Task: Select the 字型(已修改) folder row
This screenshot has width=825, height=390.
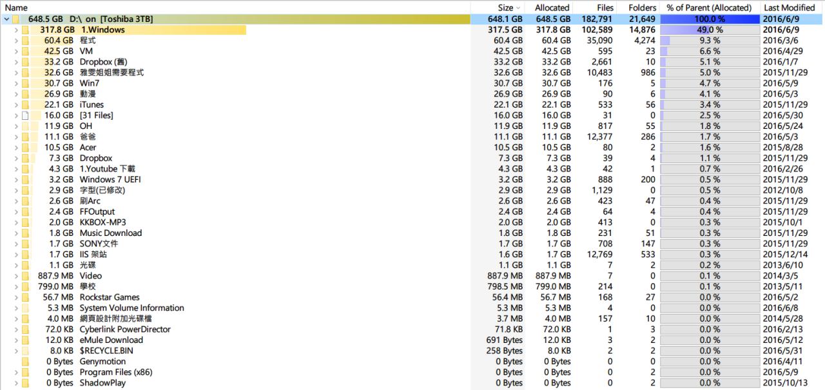Action: coord(412,190)
